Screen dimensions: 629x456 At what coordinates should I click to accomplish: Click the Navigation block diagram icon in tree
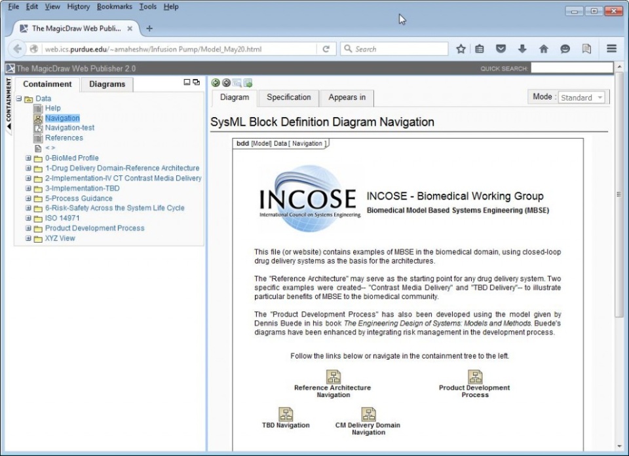[x=38, y=118]
